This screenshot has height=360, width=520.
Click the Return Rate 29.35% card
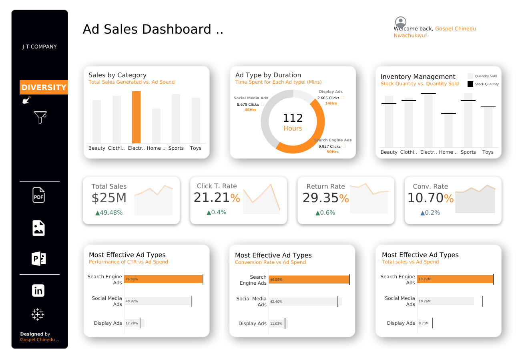[346, 201]
